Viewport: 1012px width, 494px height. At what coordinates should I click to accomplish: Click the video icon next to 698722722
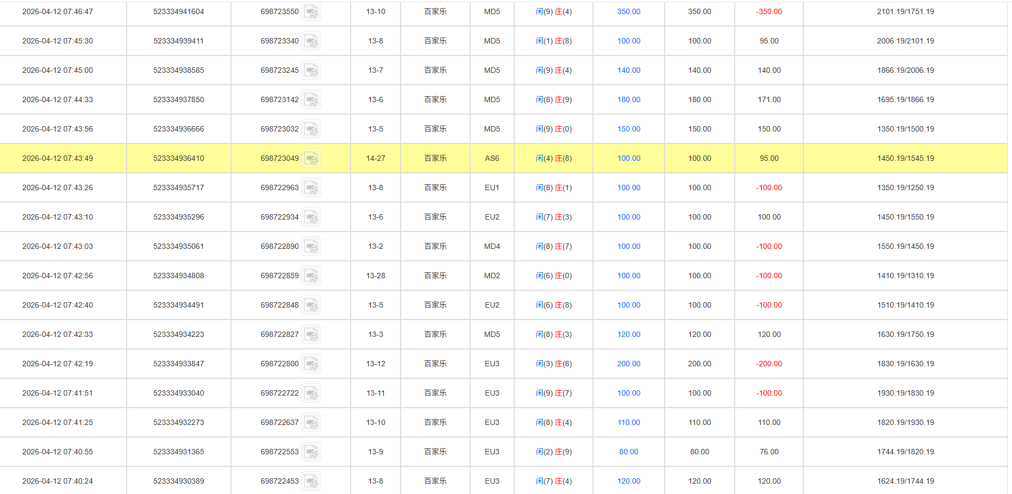(x=311, y=393)
